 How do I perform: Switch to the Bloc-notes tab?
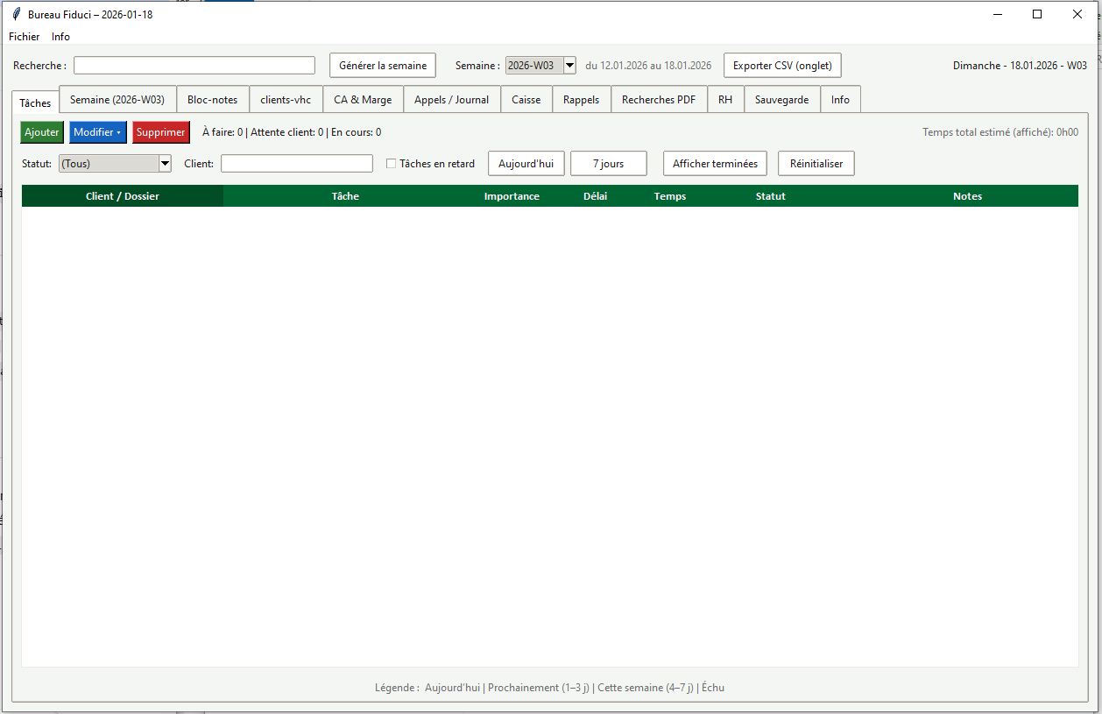[x=212, y=100]
